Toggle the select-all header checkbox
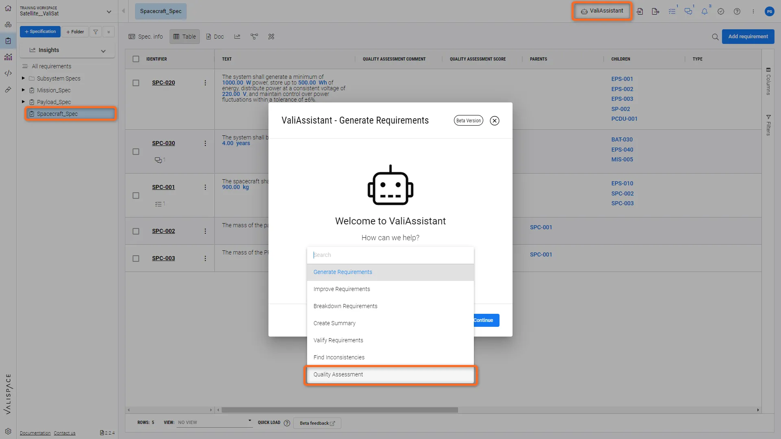Screen dimensions: 781x439 point(136,59)
